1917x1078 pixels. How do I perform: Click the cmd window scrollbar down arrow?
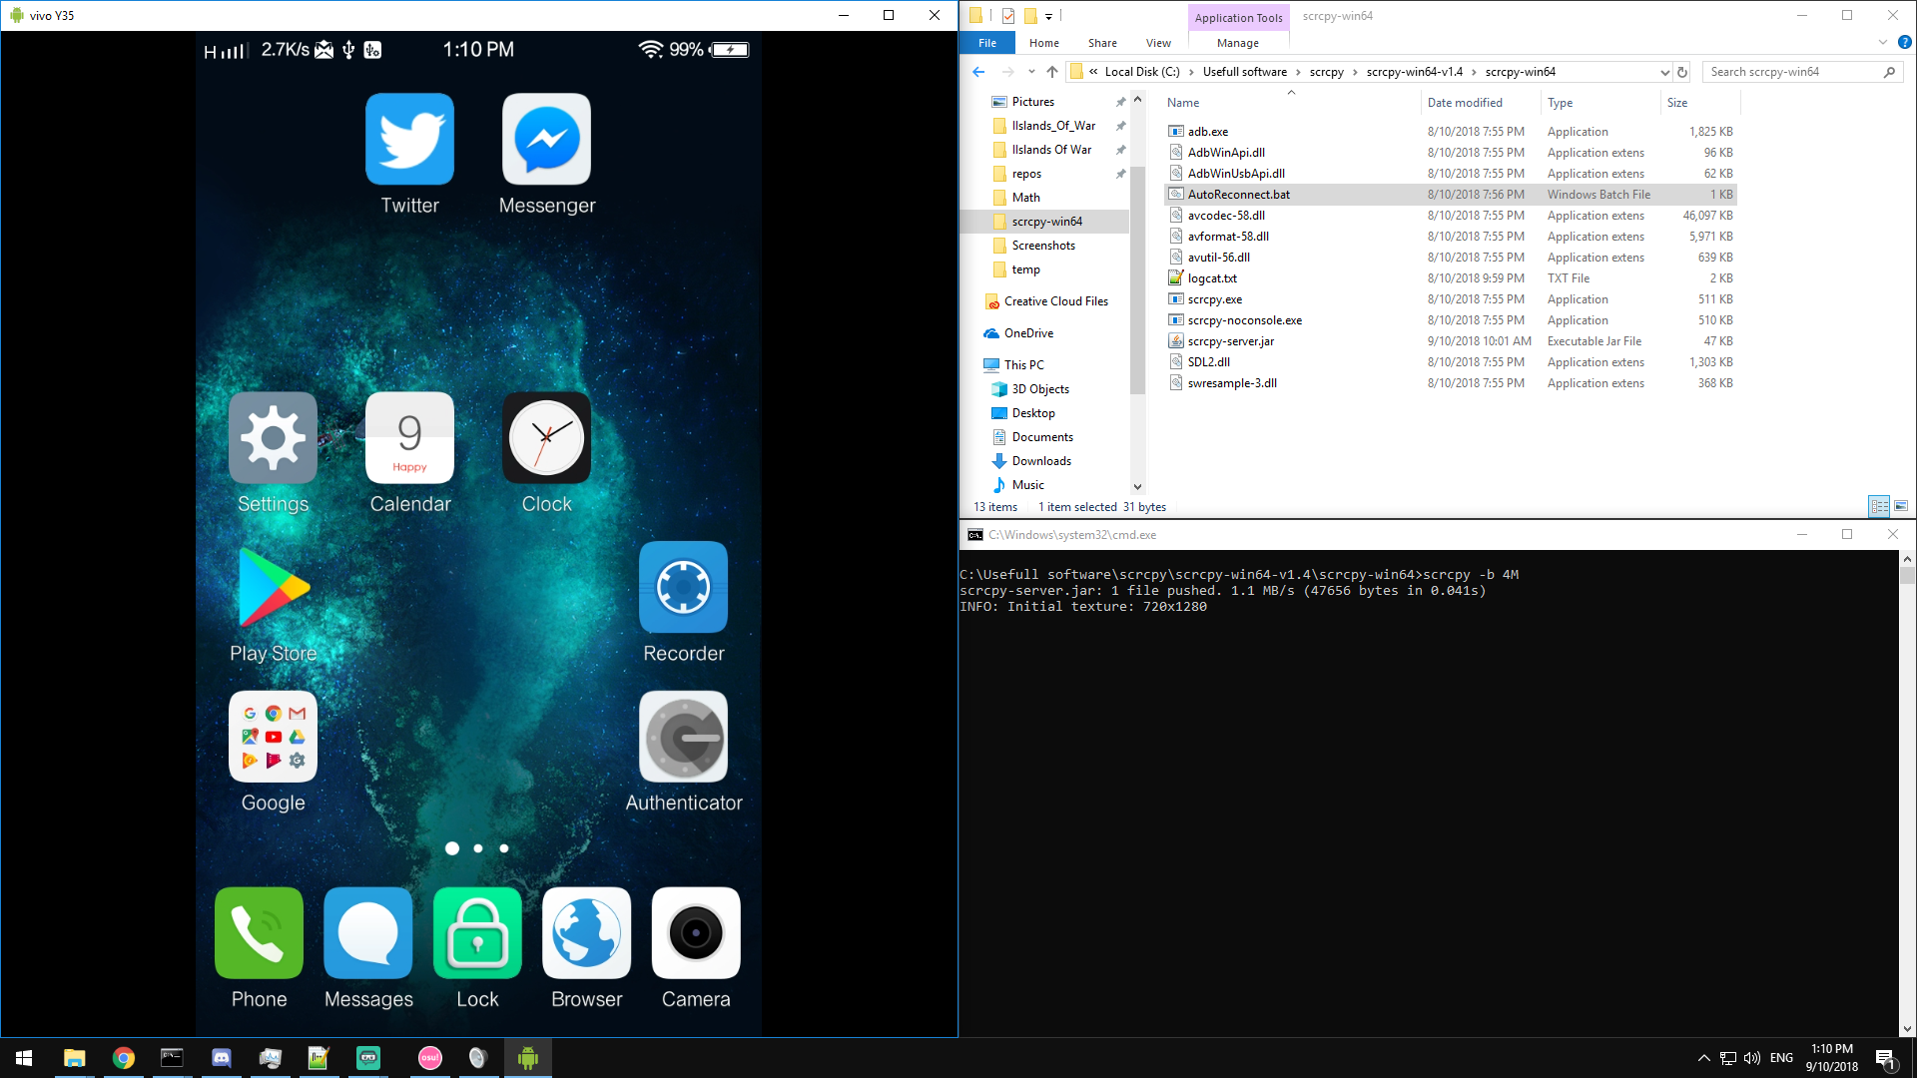point(1907,1029)
